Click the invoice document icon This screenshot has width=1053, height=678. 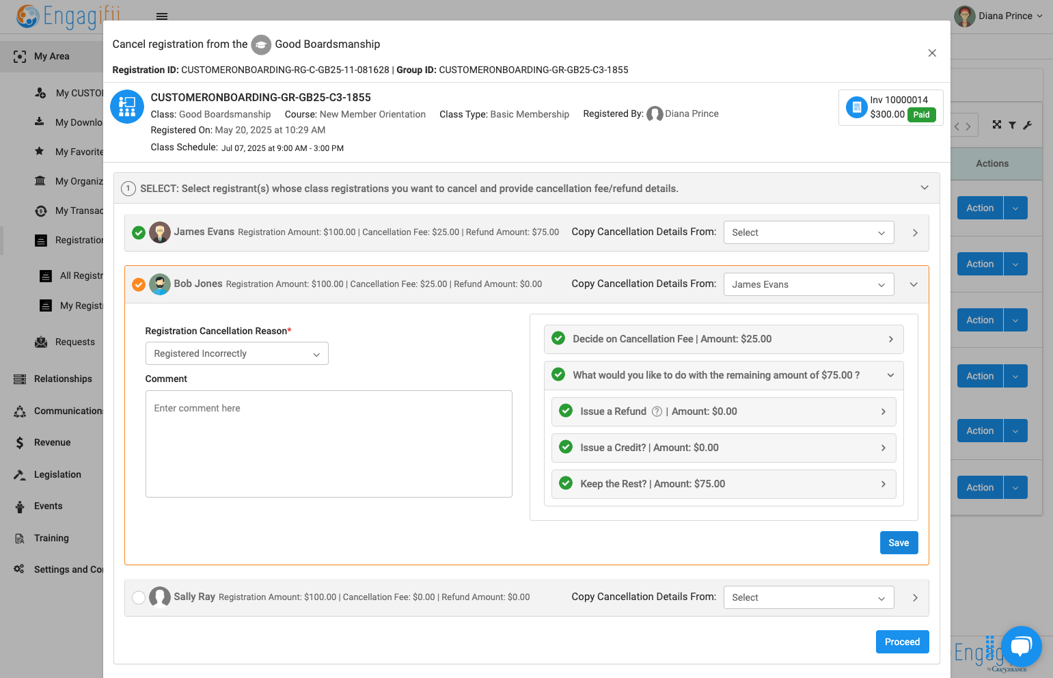pos(856,107)
